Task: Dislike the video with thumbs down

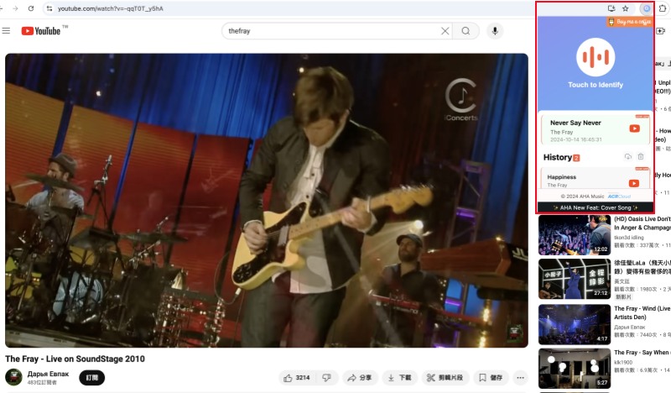Action: click(x=326, y=378)
